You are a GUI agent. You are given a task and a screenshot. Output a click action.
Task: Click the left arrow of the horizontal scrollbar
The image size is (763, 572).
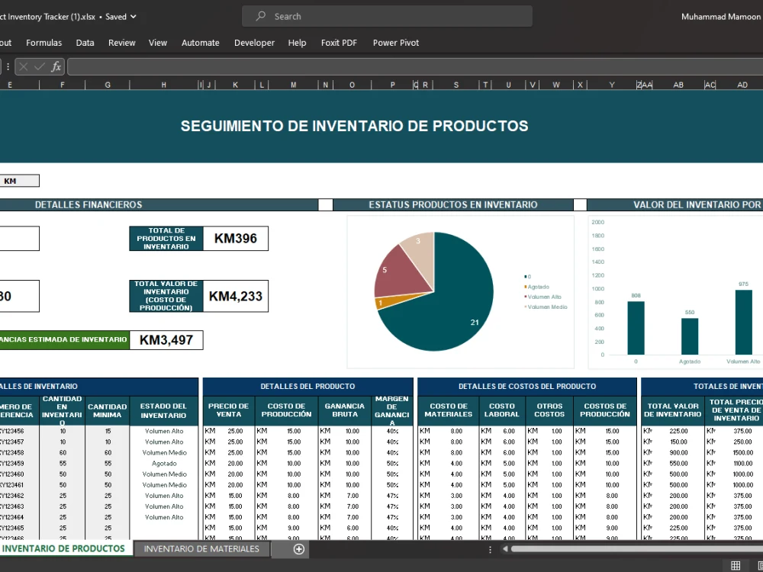point(505,549)
